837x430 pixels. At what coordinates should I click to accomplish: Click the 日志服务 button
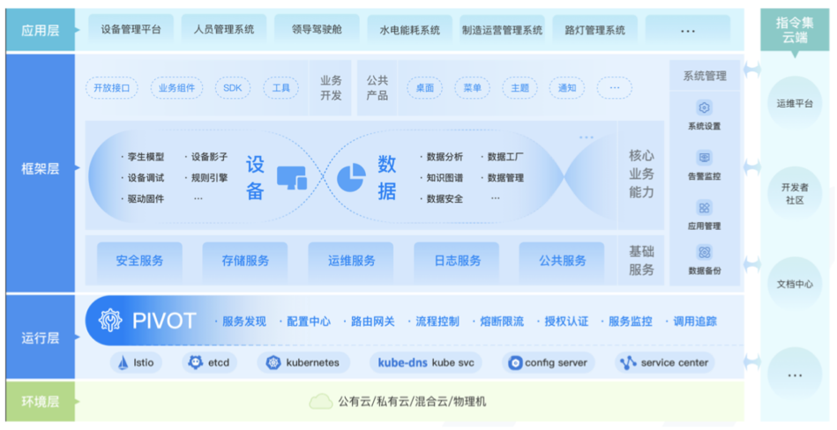457,261
